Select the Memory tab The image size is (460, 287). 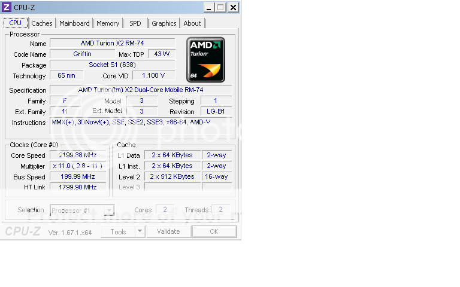tap(108, 23)
